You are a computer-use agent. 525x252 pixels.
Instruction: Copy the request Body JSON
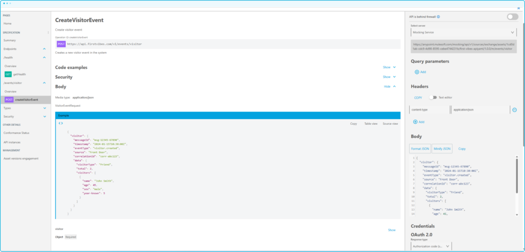coord(462,149)
